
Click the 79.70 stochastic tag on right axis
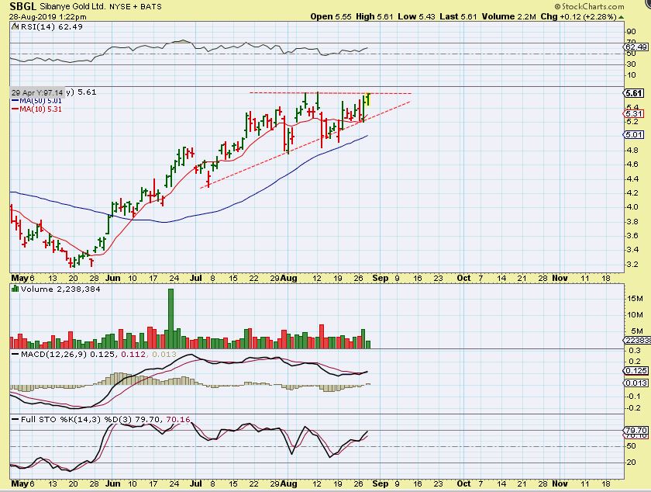[636, 430]
